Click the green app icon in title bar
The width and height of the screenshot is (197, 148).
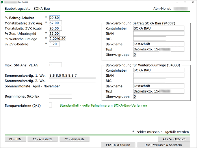(x=2, y=2)
